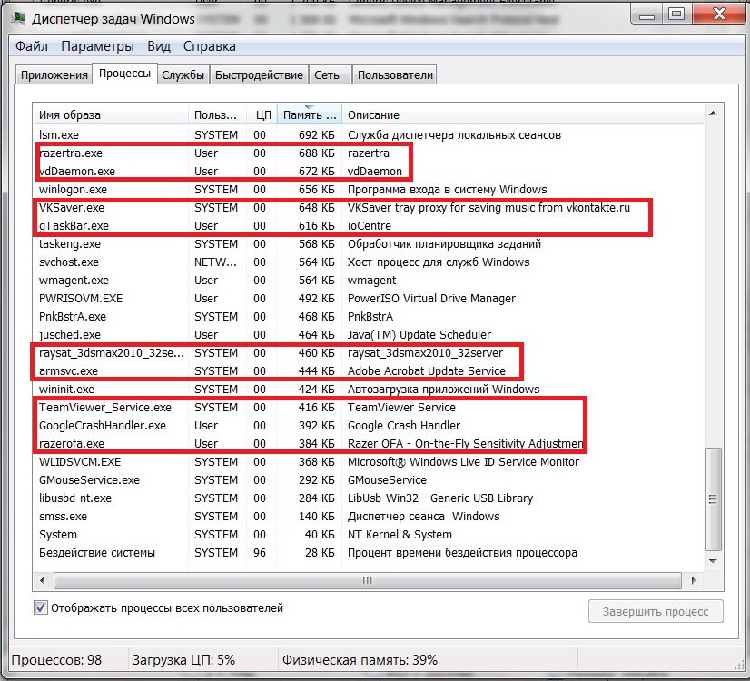Select the wmagent.exe process

[369, 281]
